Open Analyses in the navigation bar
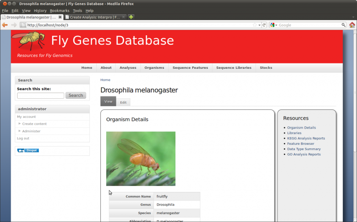This screenshot has width=357, height=222. (128, 68)
